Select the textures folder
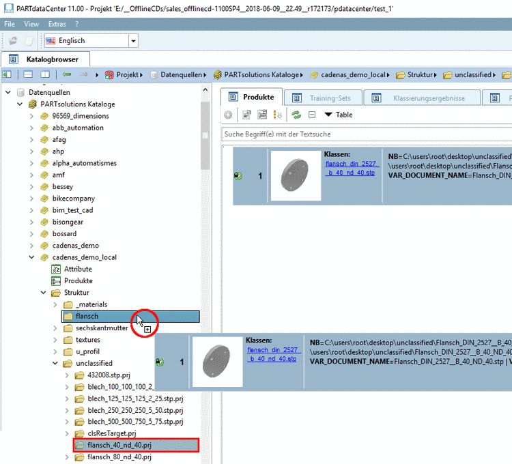This screenshot has height=464, width=512. (88, 340)
